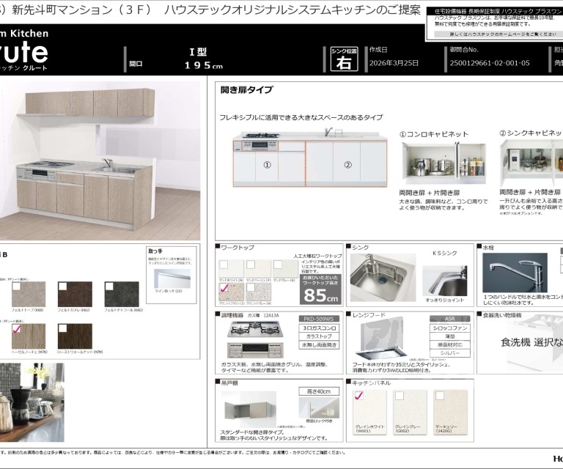
Task: Tick the サンドホワイト worktop checkbox
Action: point(224,265)
